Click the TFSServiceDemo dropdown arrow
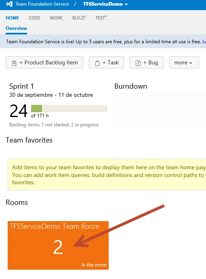This screenshot has height=279, width=206. pos(126,4)
